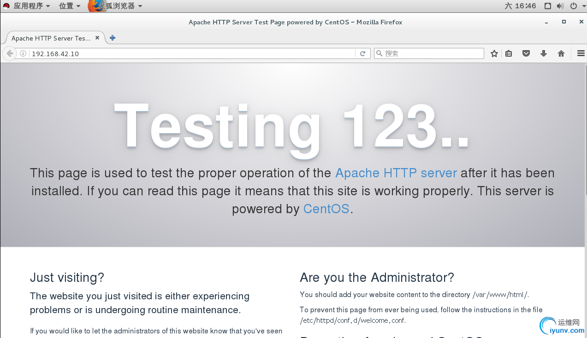Click the Are you the Administrator? heading
The height and width of the screenshot is (338, 587).
(377, 278)
